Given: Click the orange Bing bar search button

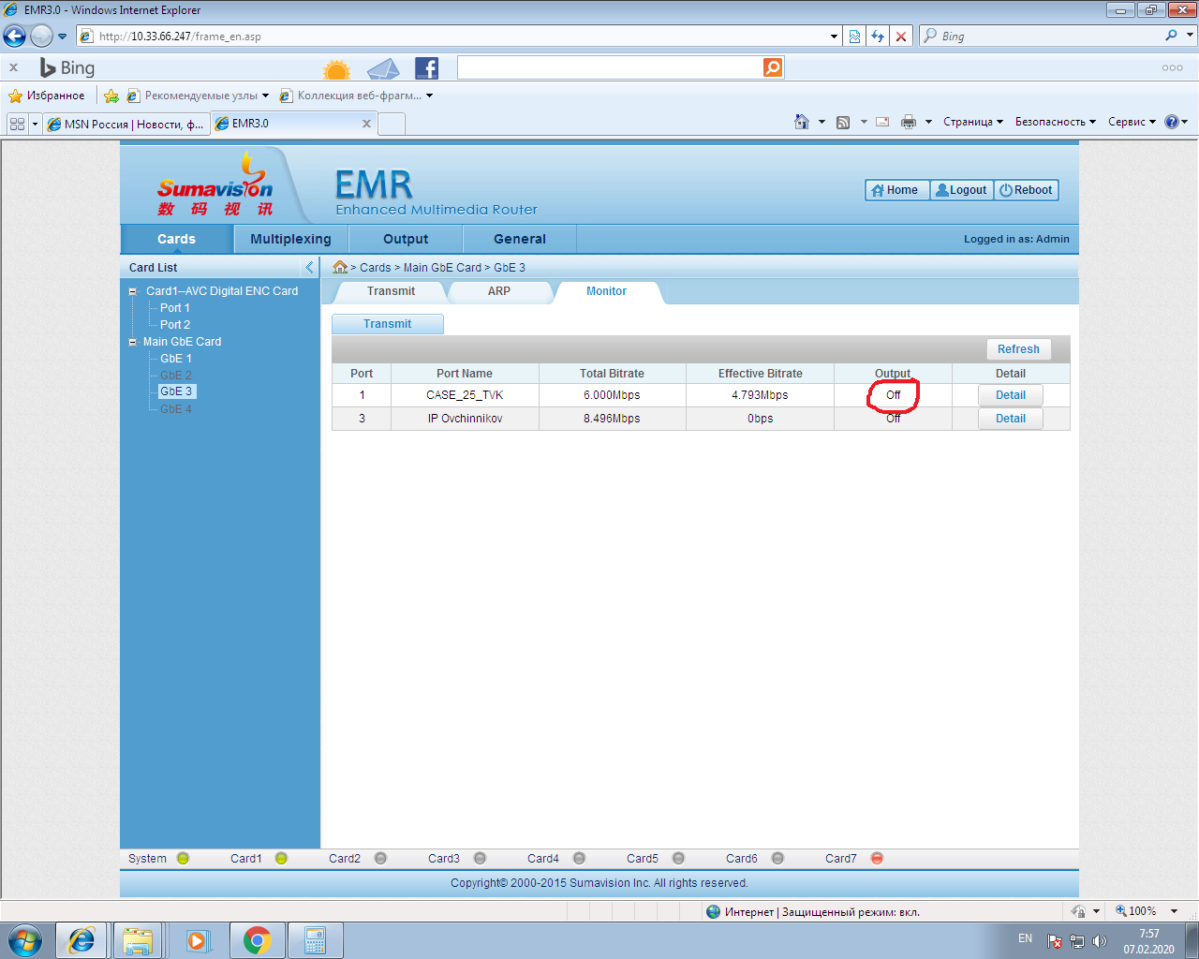Looking at the screenshot, I should click(x=773, y=67).
